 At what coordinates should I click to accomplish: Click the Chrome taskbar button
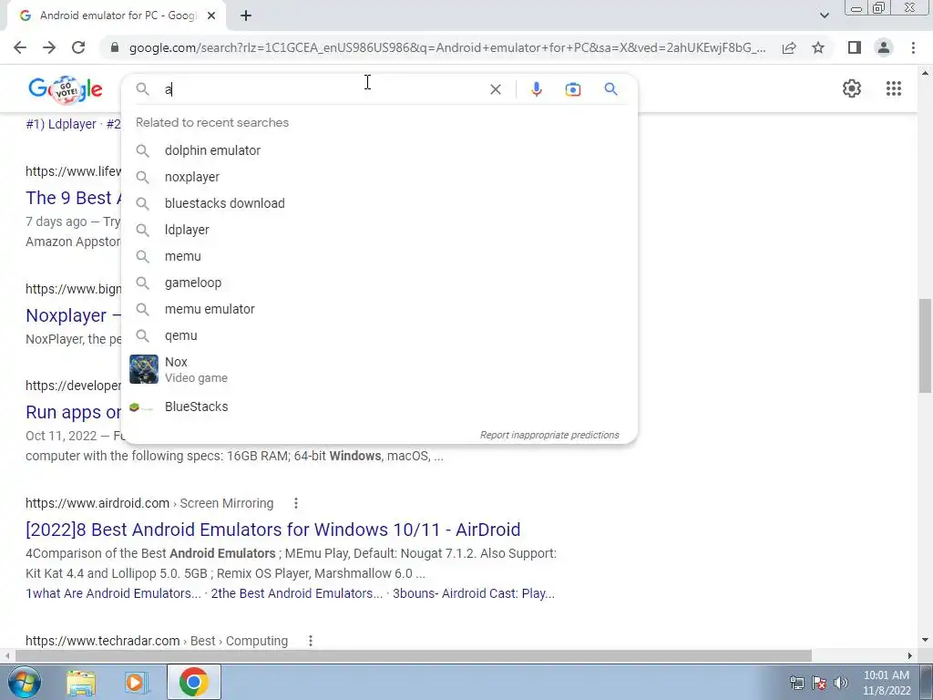point(193,682)
